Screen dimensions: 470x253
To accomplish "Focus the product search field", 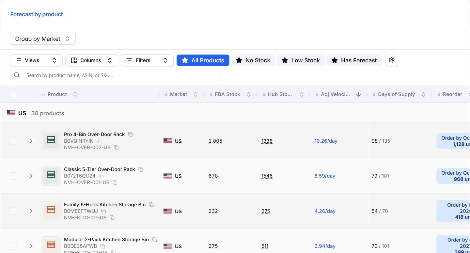I will tap(115, 75).
